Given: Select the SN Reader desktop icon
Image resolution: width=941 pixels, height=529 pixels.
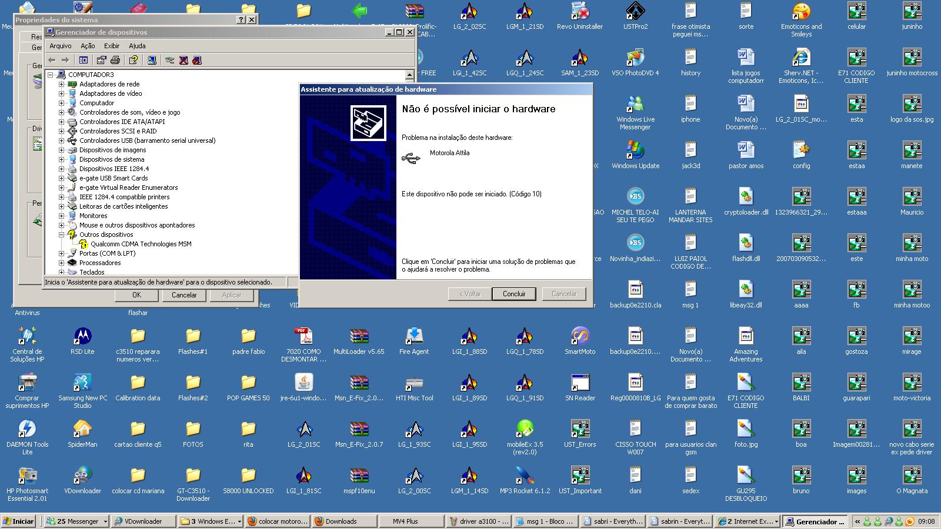Looking at the screenshot, I should click(580, 387).
